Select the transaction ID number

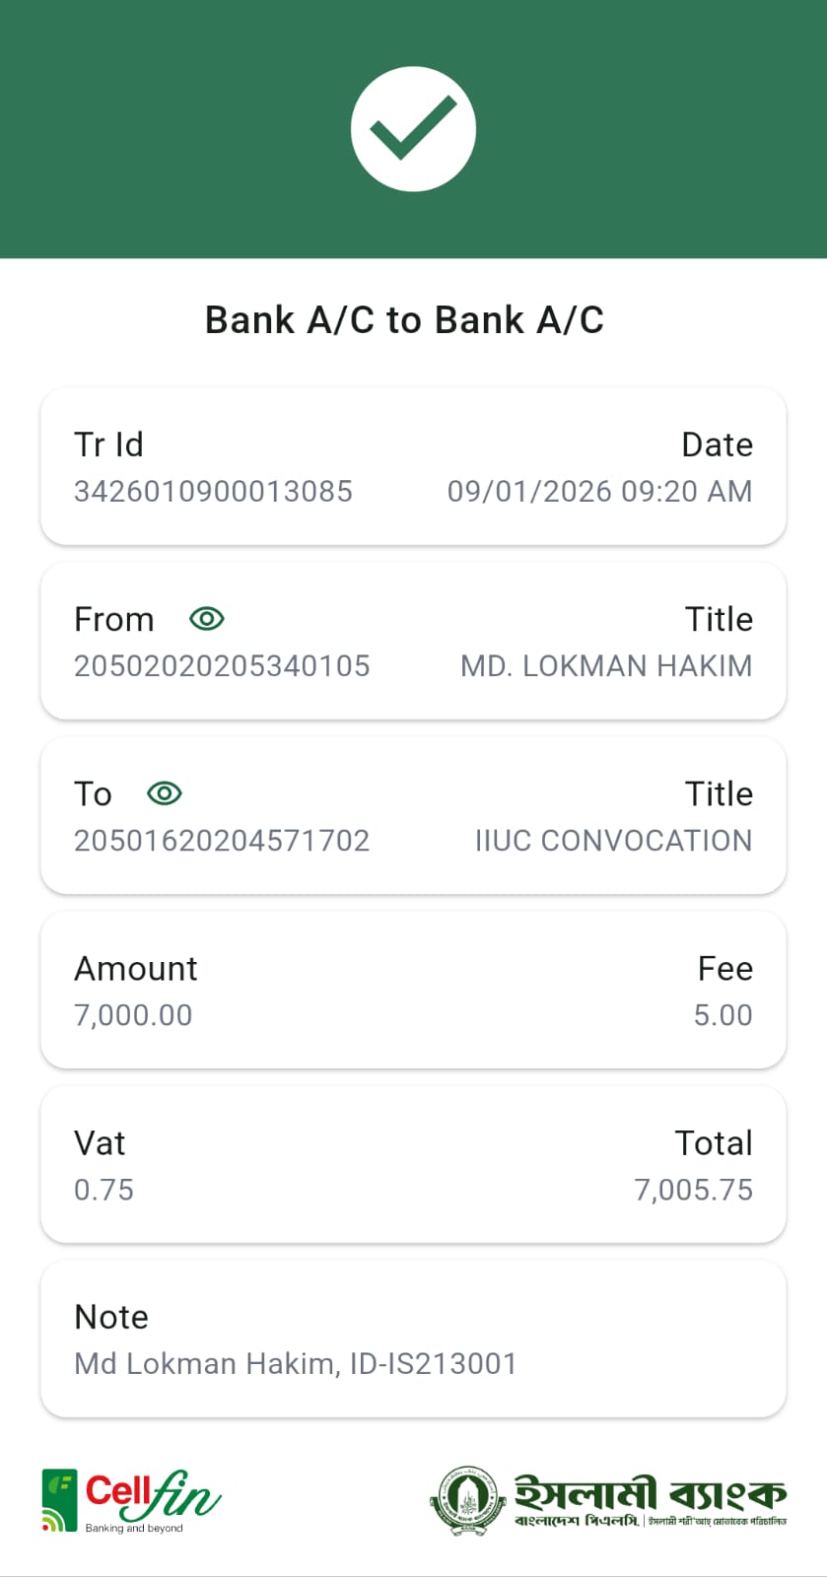click(x=213, y=491)
